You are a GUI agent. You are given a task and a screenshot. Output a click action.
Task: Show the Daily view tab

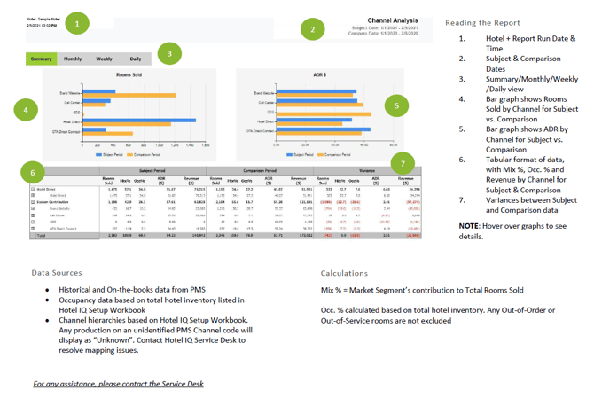pyautogui.click(x=135, y=59)
